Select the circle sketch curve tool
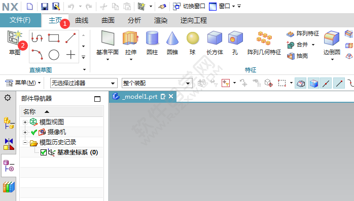This screenshot has width=354, height=201. click(x=54, y=55)
